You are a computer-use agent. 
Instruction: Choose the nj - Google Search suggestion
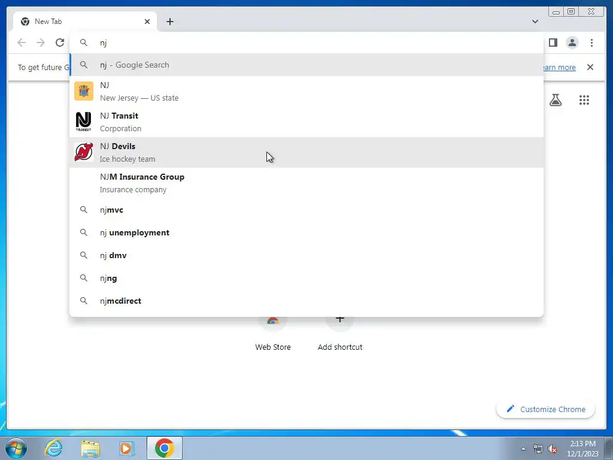306,65
